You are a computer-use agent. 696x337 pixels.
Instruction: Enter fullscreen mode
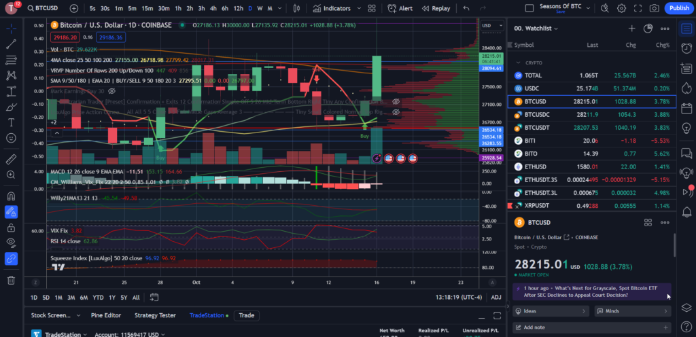click(x=638, y=8)
